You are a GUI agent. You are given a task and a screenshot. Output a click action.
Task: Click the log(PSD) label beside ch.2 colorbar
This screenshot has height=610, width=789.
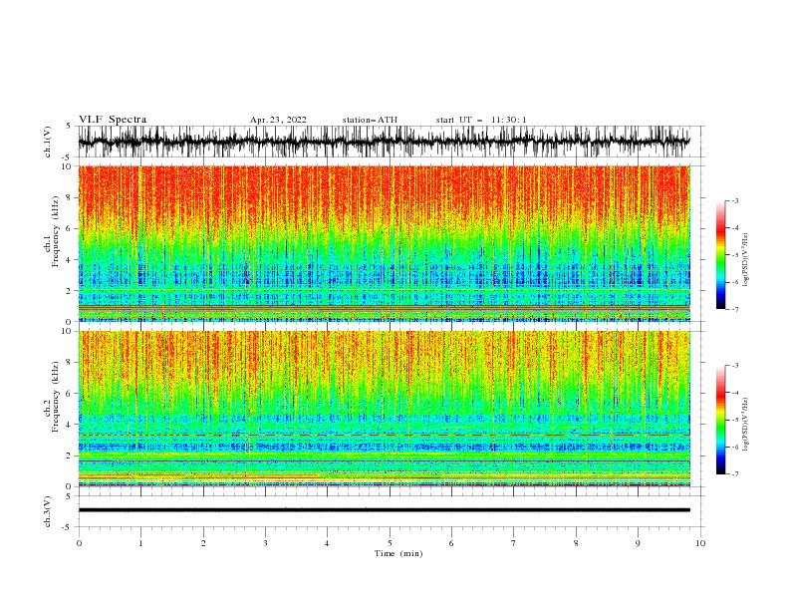pos(745,424)
